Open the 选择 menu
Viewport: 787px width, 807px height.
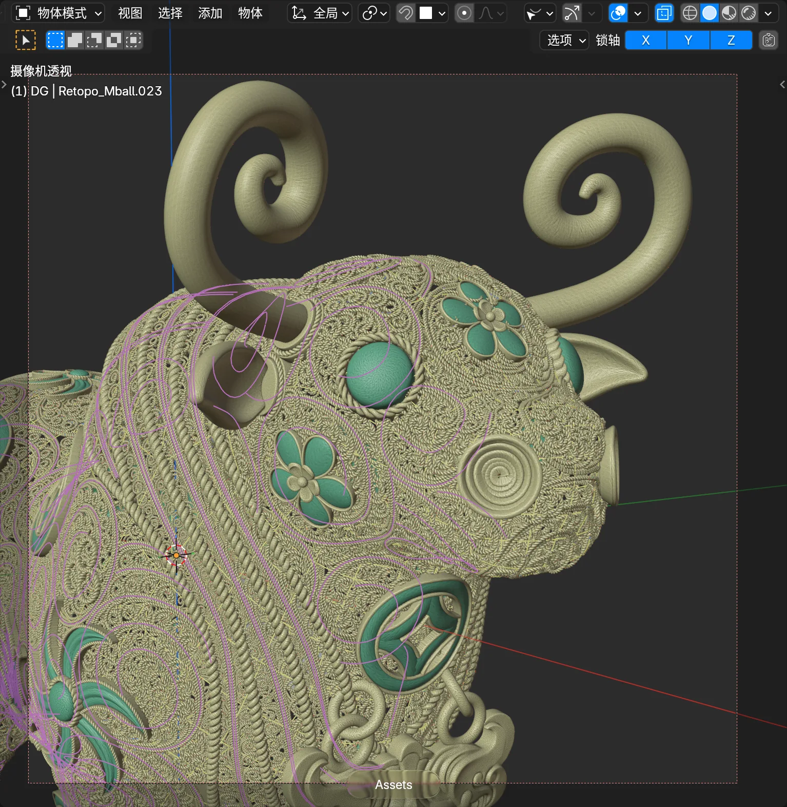[170, 13]
